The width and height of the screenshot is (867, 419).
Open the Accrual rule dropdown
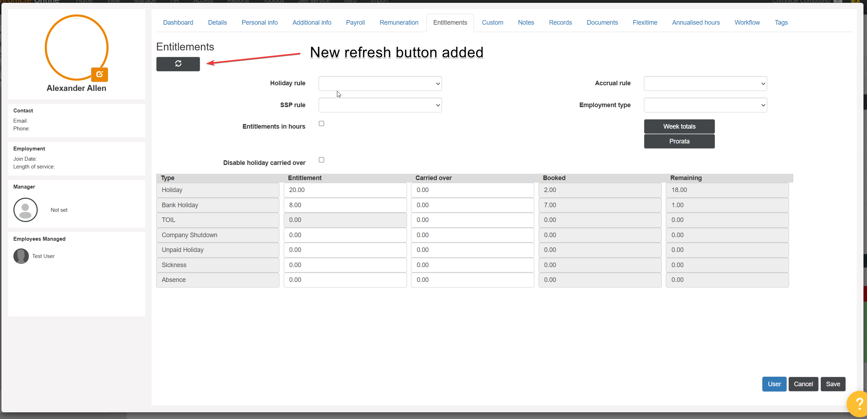(705, 84)
